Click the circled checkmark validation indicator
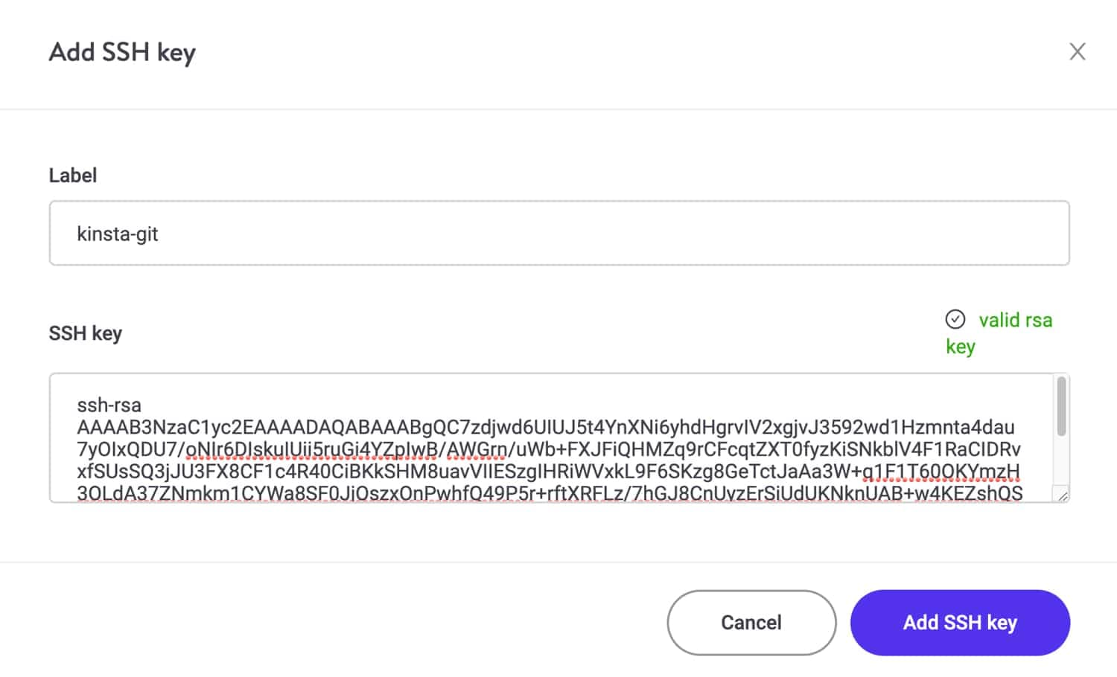The width and height of the screenshot is (1117, 677). point(955,320)
